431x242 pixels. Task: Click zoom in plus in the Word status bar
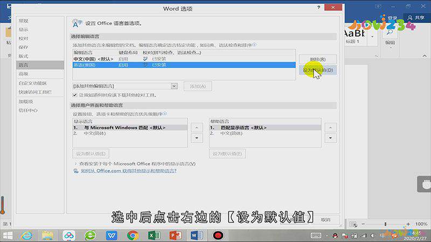coord(408,224)
